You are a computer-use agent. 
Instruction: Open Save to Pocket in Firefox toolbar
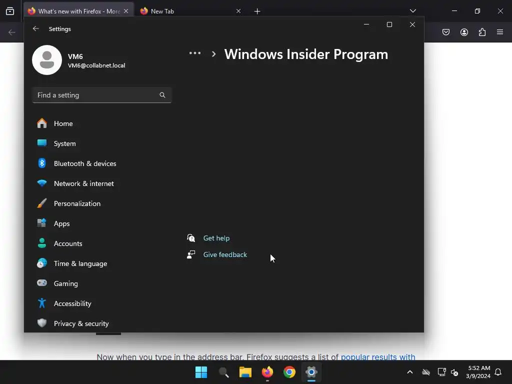[x=446, y=32]
